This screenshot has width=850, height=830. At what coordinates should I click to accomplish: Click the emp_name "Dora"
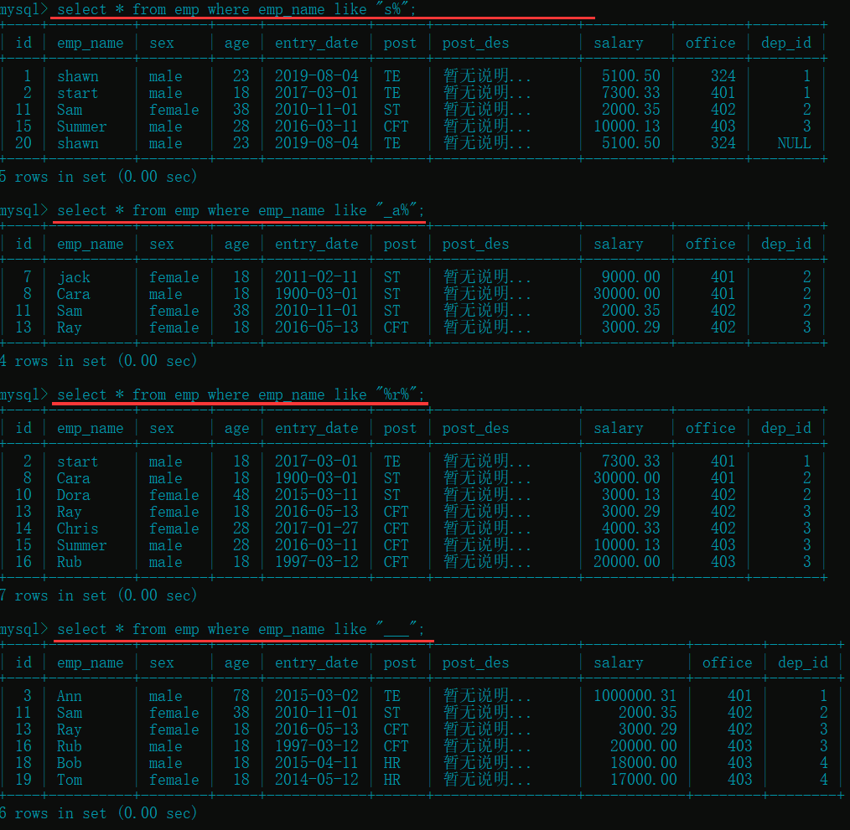point(74,495)
